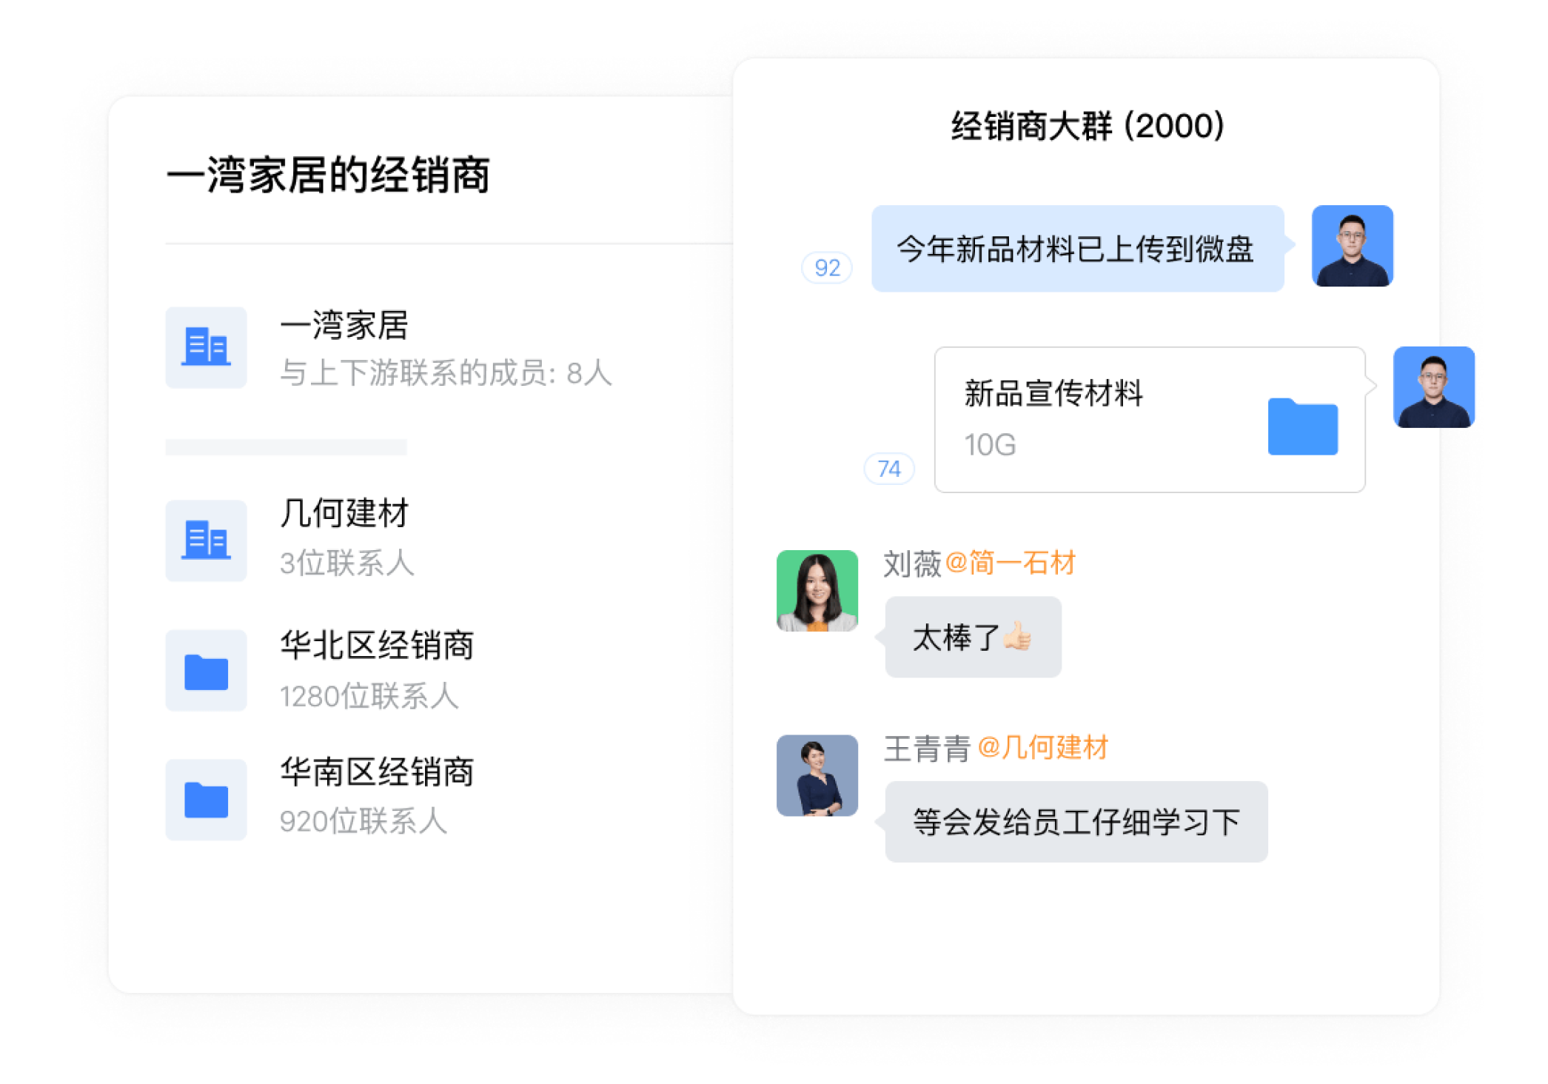Click the 92 read-count badge

click(x=827, y=267)
